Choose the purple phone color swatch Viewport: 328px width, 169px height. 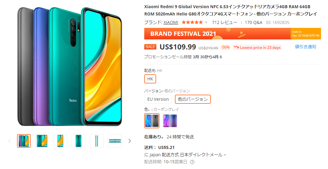point(170,121)
